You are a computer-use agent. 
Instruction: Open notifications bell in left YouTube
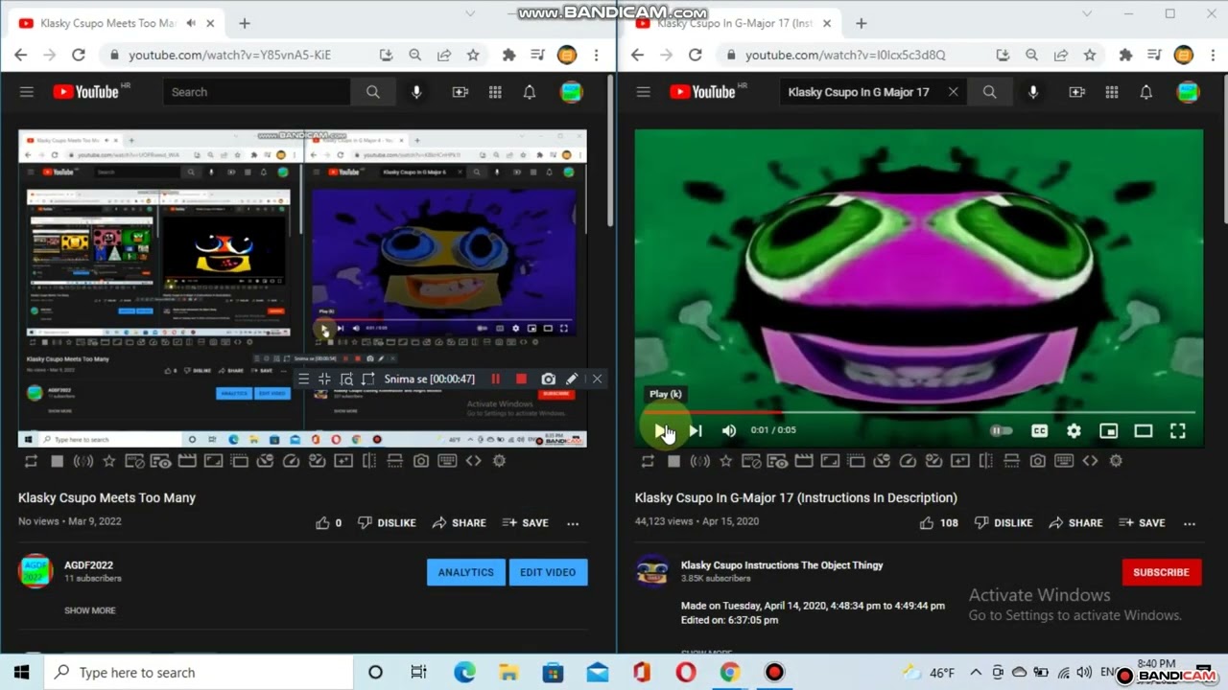[529, 92]
